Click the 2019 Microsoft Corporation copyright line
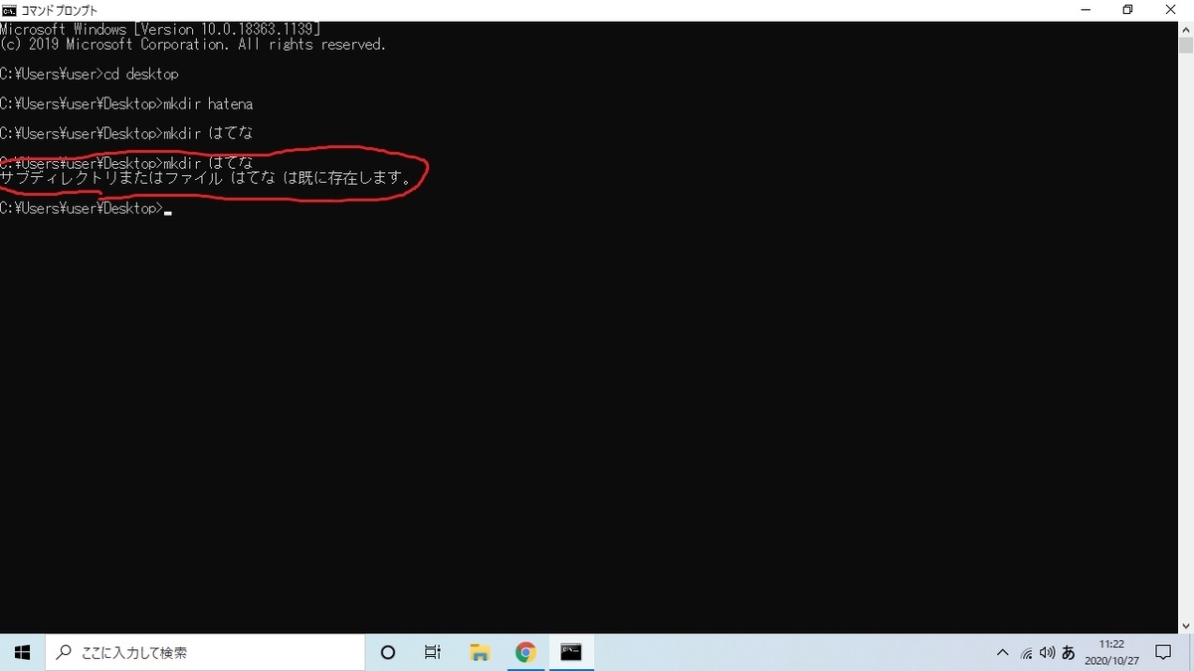Screen dimensions: 1194x671 (193, 45)
